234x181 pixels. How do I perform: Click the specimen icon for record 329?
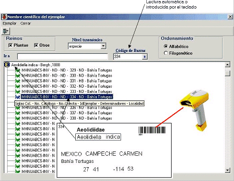point(18,70)
